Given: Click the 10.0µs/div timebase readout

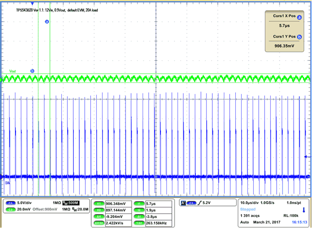Looking at the screenshot, I should pyautogui.click(x=249, y=203).
